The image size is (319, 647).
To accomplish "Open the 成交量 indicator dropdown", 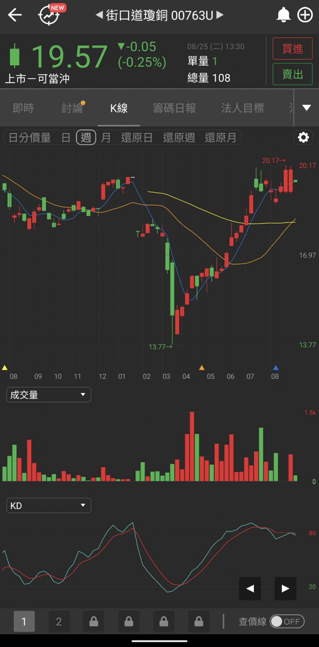I will coord(49,395).
